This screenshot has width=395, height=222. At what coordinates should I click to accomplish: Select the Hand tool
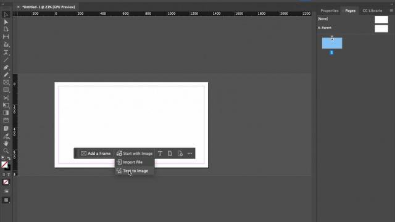pos(6,144)
